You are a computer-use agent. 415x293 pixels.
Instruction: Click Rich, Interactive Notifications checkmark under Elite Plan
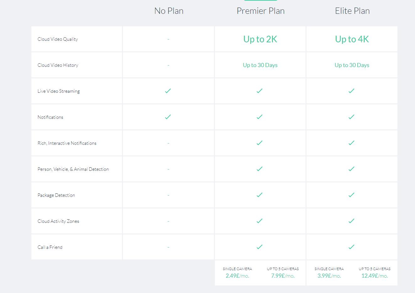pos(351,143)
